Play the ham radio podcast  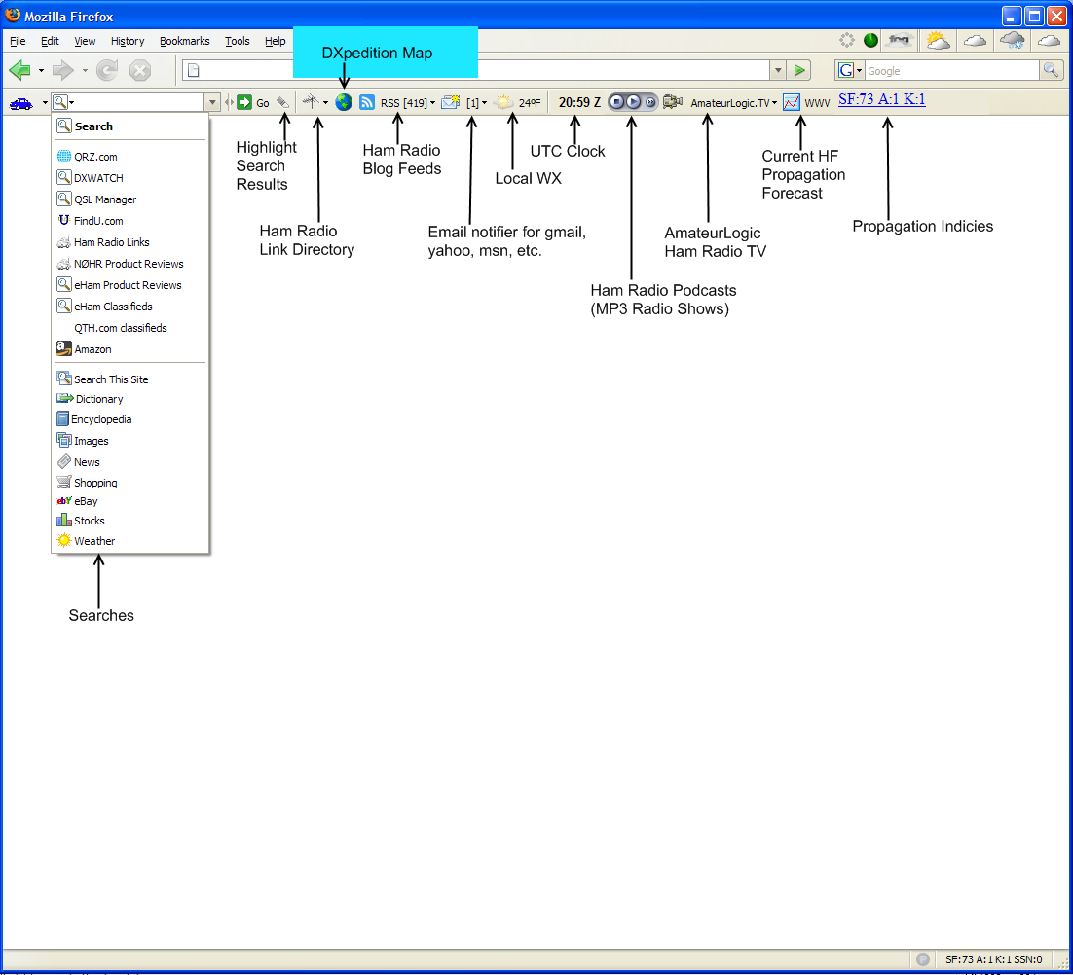pos(634,102)
